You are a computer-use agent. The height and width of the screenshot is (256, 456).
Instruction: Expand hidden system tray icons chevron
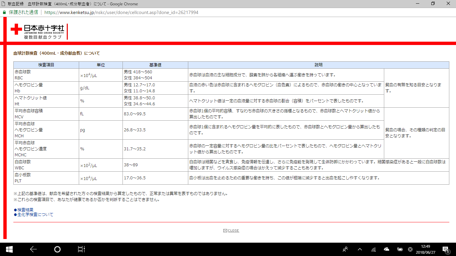point(360,249)
